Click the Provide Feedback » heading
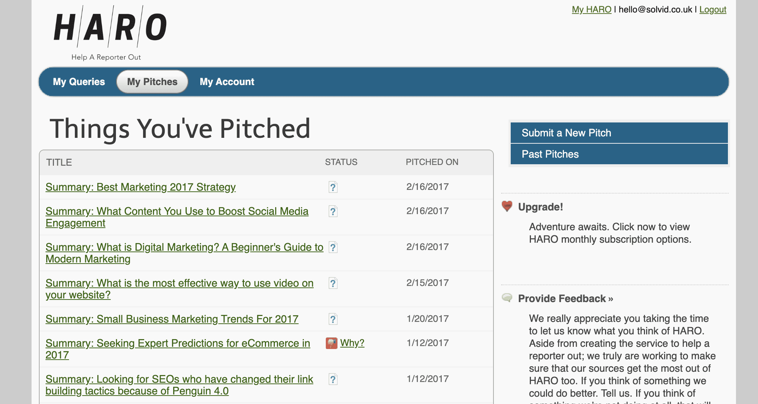This screenshot has width=758, height=404. pos(565,298)
